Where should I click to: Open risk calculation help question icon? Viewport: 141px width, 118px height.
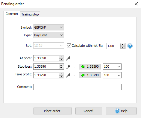[x=130, y=46]
